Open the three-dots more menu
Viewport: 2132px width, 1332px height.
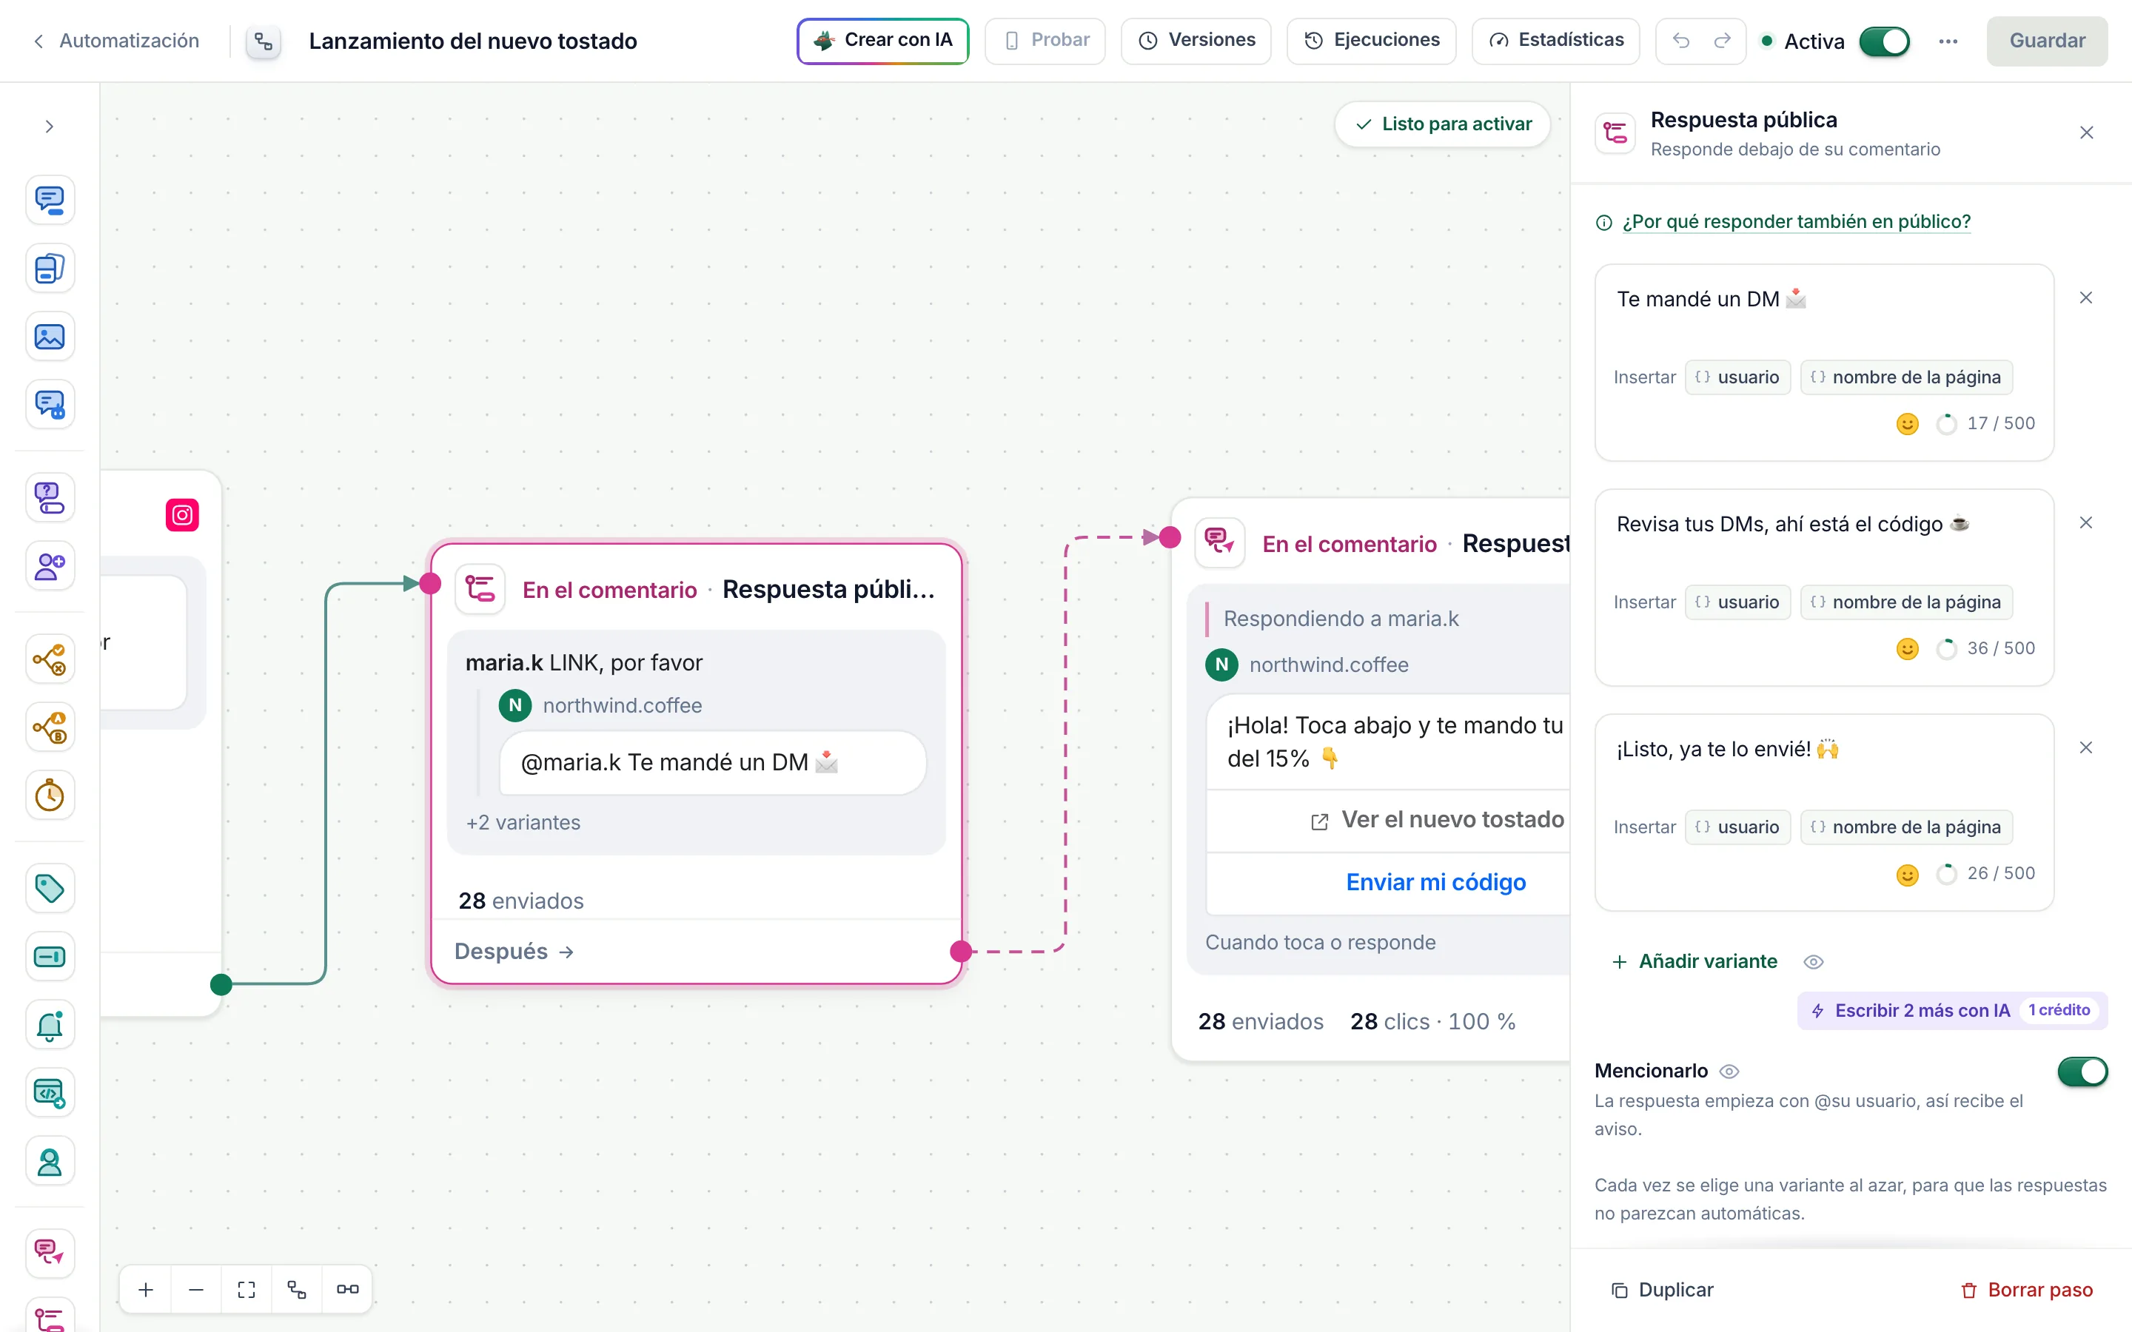[1948, 41]
